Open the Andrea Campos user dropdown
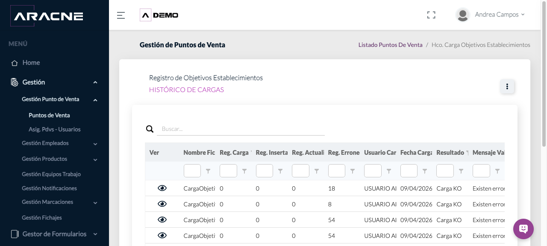This screenshot has height=246, width=547. [500, 14]
